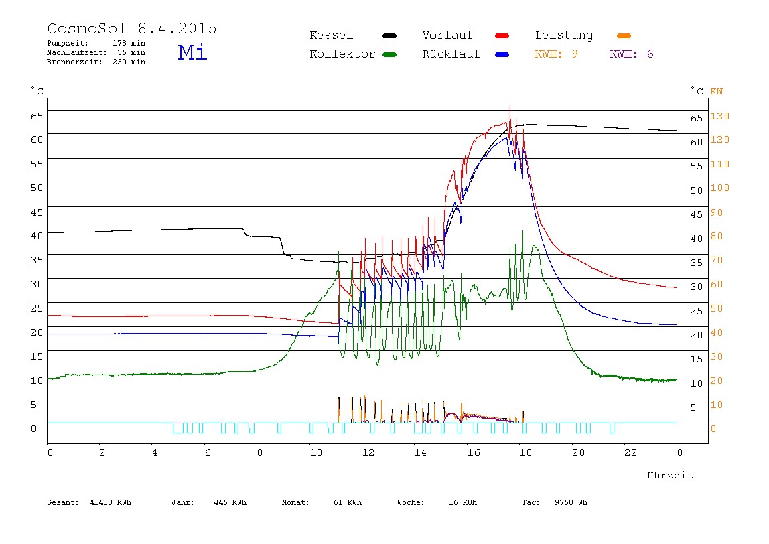The width and height of the screenshot is (769, 544).
Task: Click the "Uhrzeit" time axis title
Action: (x=670, y=475)
